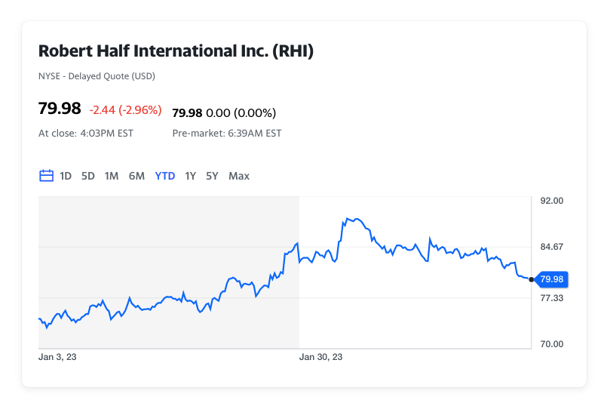Select the Max range option
This screenshot has height=406, width=601.
click(x=239, y=176)
